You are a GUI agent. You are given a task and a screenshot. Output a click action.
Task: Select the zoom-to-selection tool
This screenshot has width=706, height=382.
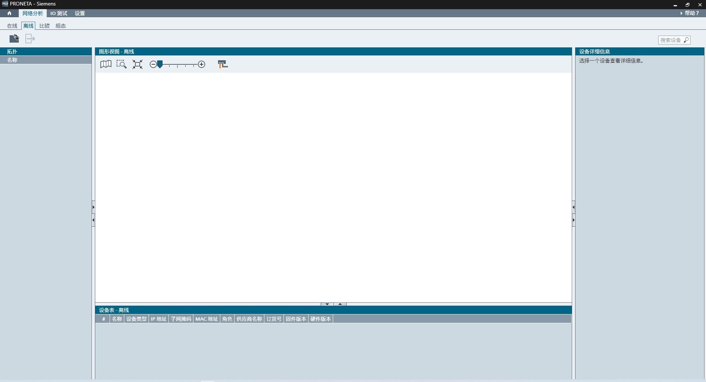point(121,64)
